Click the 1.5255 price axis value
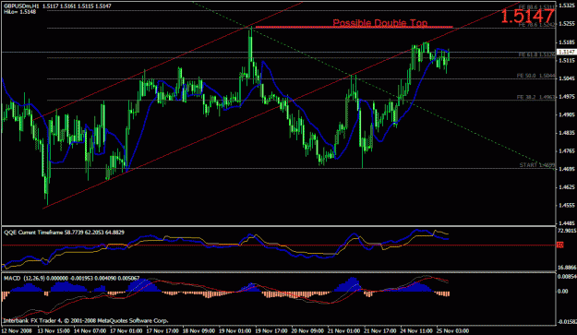The width and height of the screenshot is (577, 335). pos(566,24)
